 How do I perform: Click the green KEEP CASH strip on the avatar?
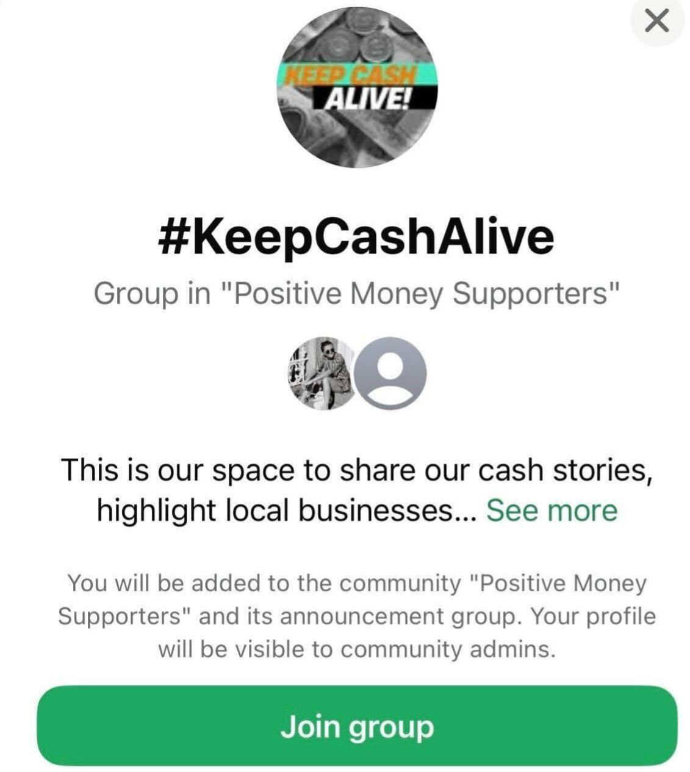[x=351, y=75]
